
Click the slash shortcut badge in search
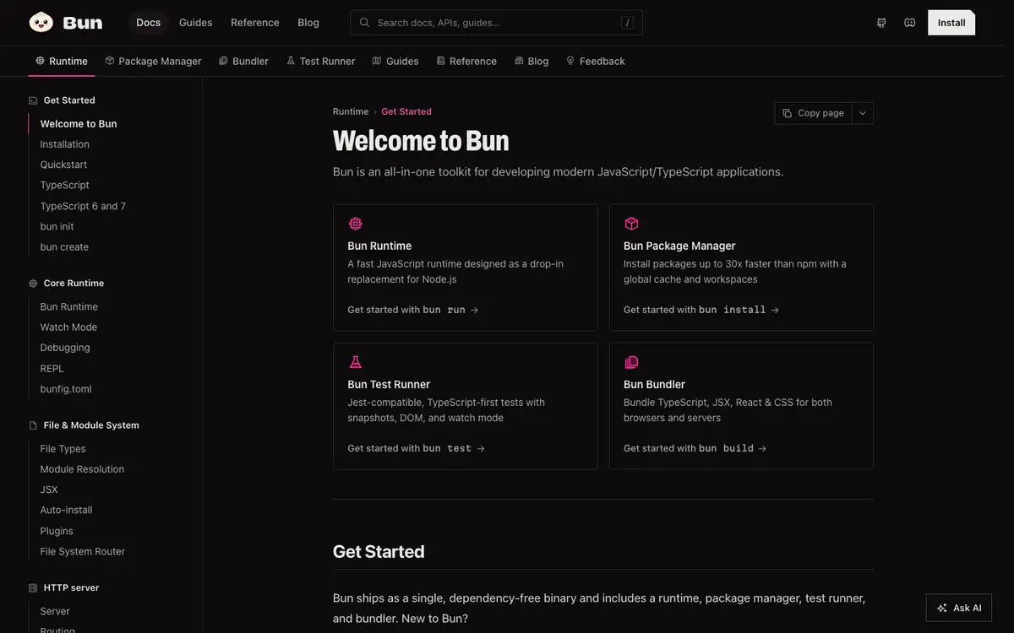click(x=627, y=23)
